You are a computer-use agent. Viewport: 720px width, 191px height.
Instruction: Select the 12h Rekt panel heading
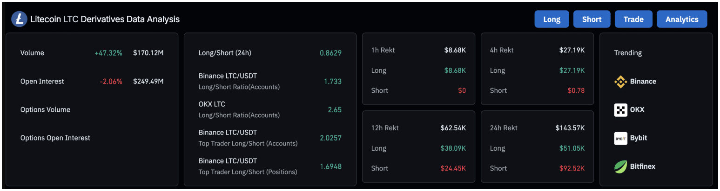(385, 128)
